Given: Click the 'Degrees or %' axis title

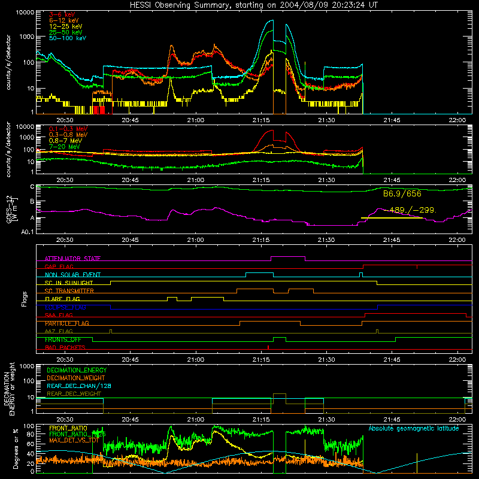Looking at the screenshot, I should coord(16,448).
